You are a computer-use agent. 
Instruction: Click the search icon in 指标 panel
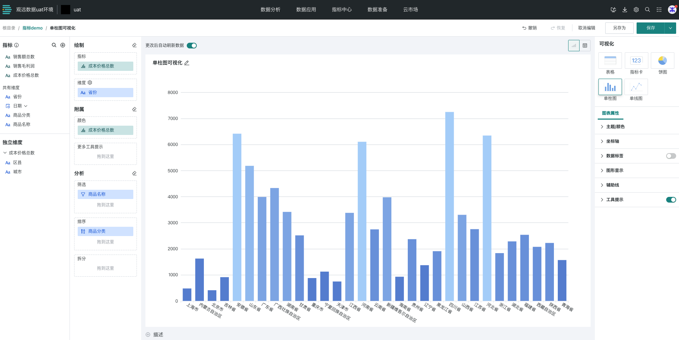pos(54,45)
